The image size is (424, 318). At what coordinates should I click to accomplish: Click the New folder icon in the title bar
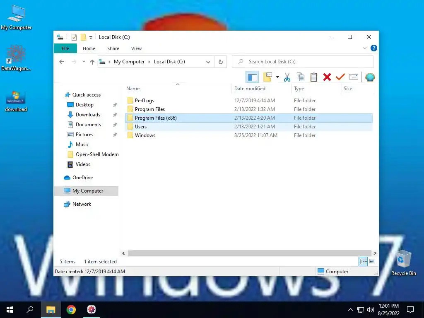83,37
